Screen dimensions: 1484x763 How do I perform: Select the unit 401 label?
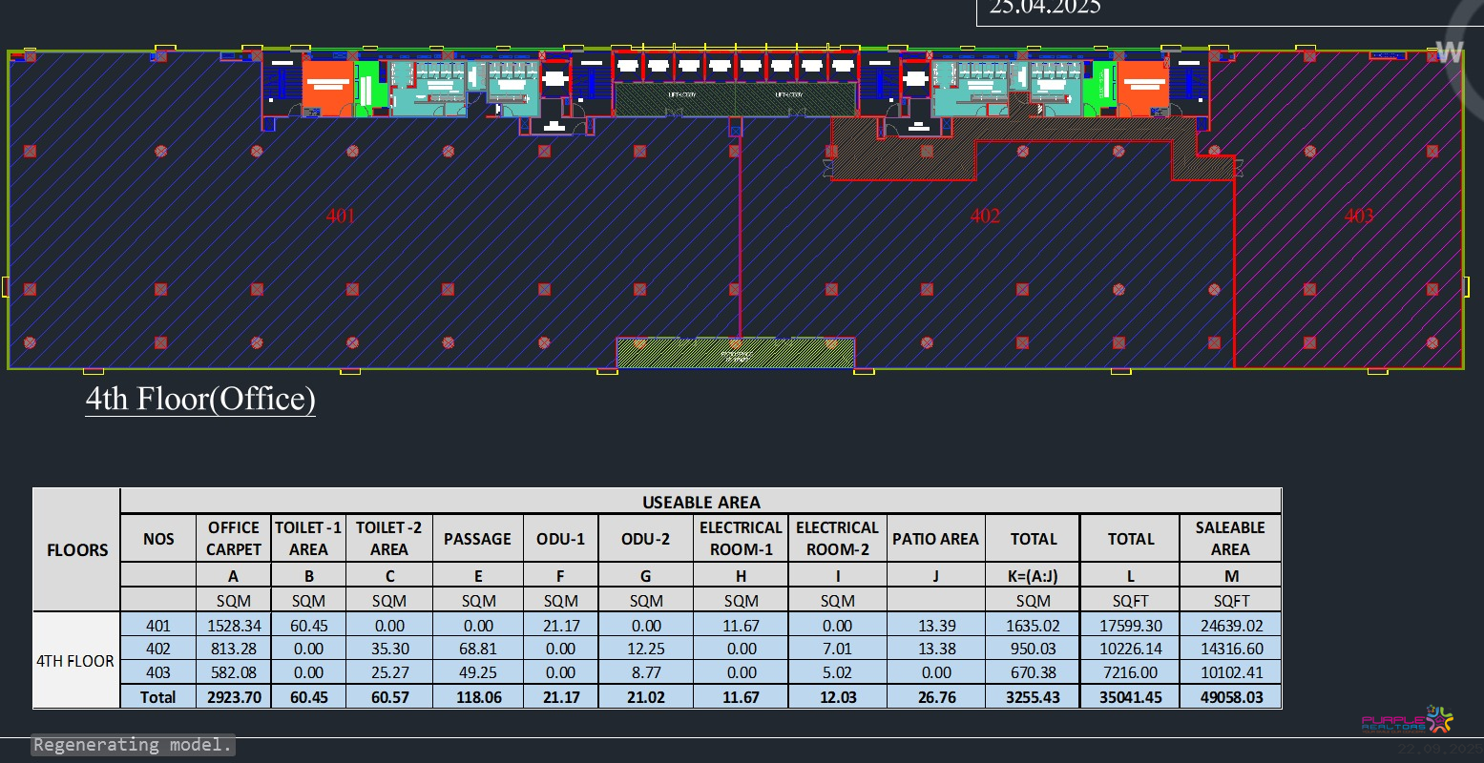point(341,216)
